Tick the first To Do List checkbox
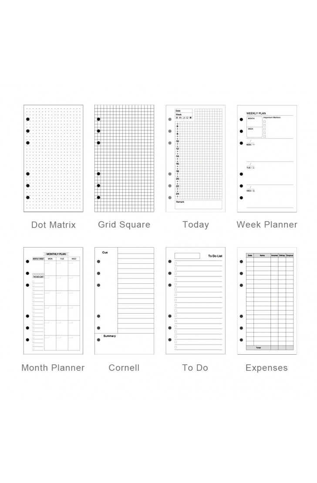Screen dimensions: 317x483 [176, 263]
